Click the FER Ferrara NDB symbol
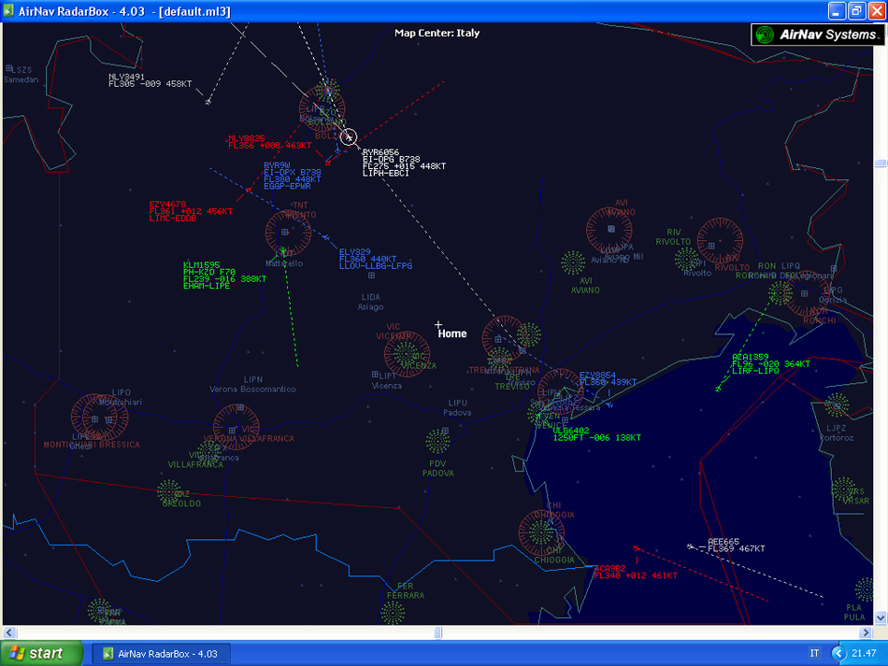The height and width of the screenshot is (666, 888). [393, 614]
